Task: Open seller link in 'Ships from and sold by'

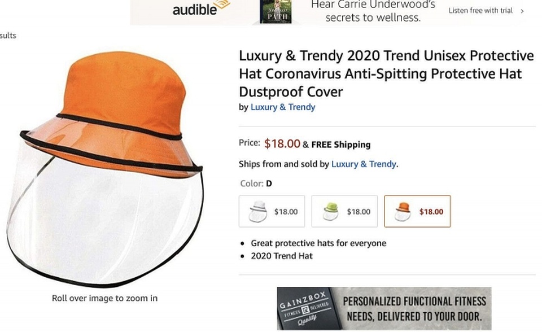Action: tap(364, 164)
